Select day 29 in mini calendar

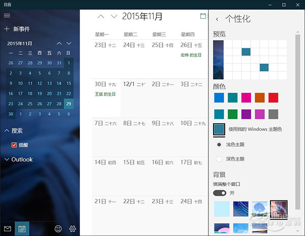pos(69,104)
